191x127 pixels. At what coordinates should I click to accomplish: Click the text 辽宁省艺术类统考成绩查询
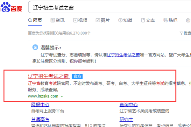click(x=144, y=111)
